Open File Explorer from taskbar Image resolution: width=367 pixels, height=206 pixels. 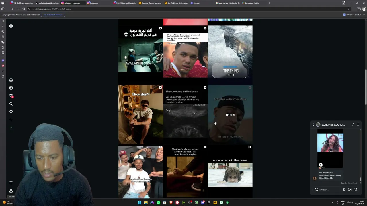click(x=146, y=203)
